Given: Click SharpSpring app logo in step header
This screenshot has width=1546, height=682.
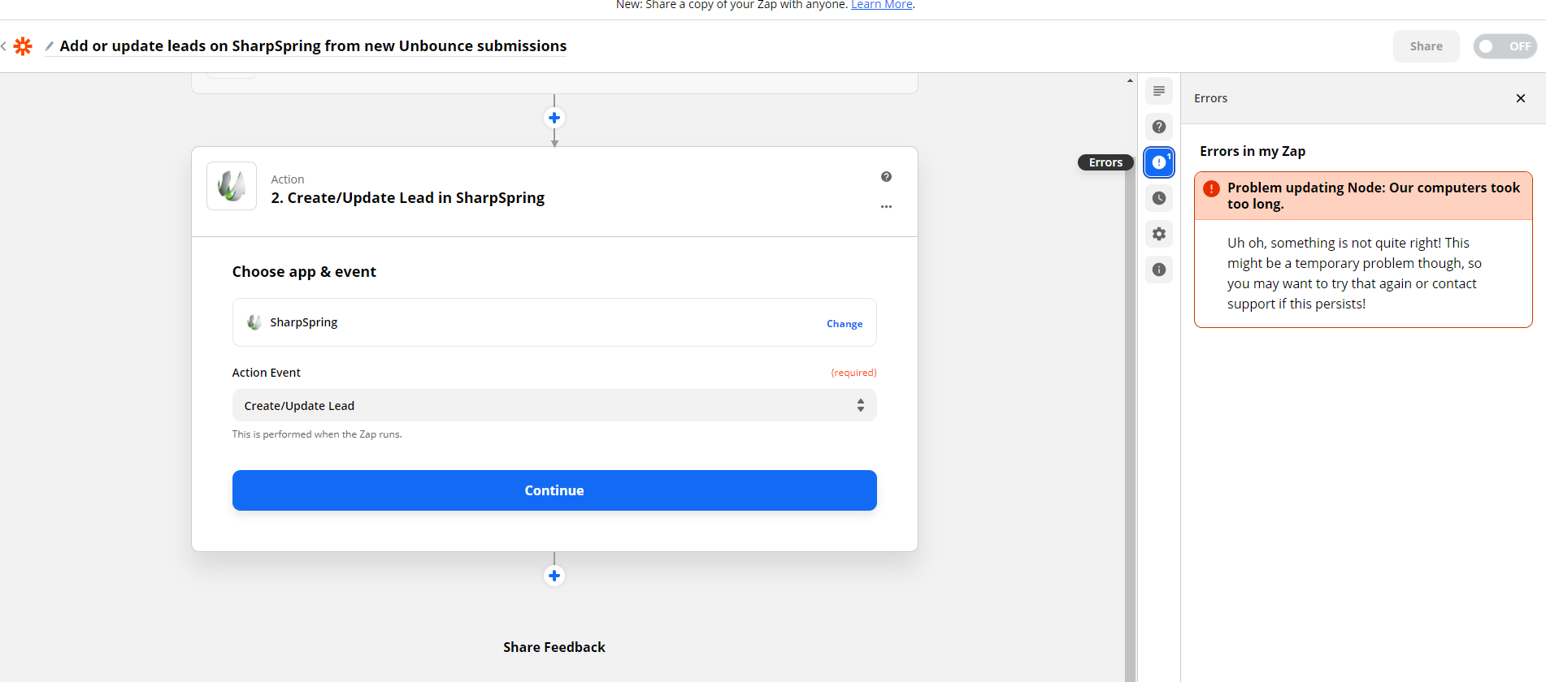Looking at the screenshot, I should [x=232, y=186].
